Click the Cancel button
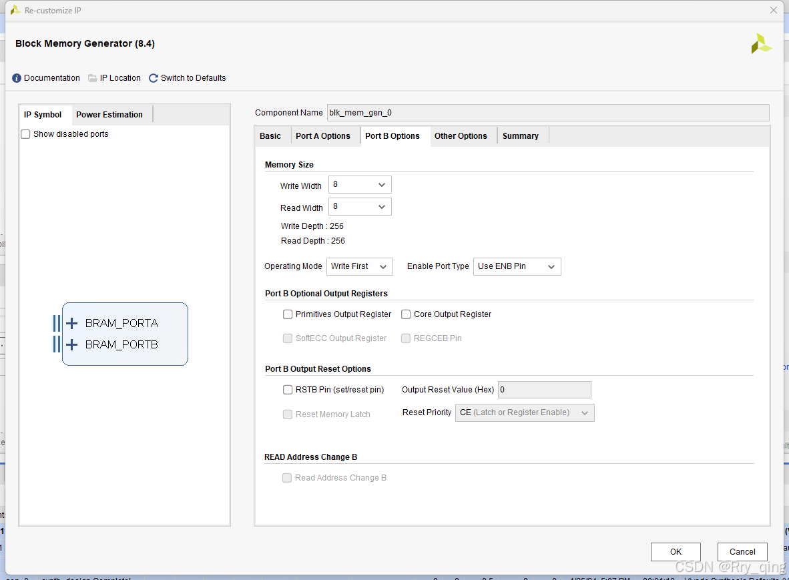The image size is (789, 580). pos(743,552)
